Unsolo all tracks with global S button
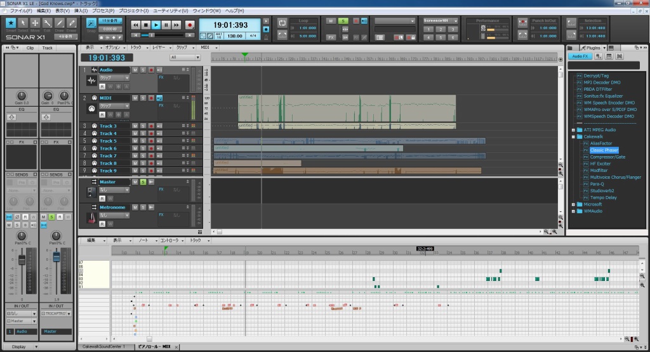 click(x=343, y=21)
